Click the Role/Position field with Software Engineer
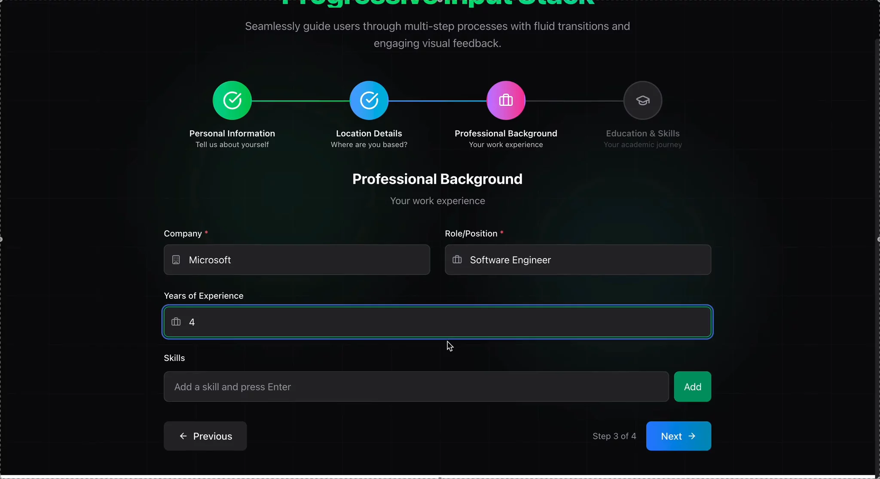880x479 pixels. click(x=577, y=260)
